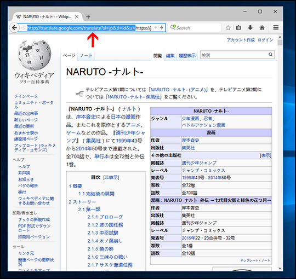296x279 pixels.
Task: Select the 閲覧 tab
Action: [158, 56]
